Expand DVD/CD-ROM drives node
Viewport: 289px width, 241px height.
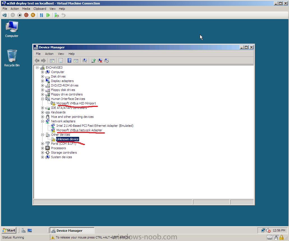coord(43,85)
